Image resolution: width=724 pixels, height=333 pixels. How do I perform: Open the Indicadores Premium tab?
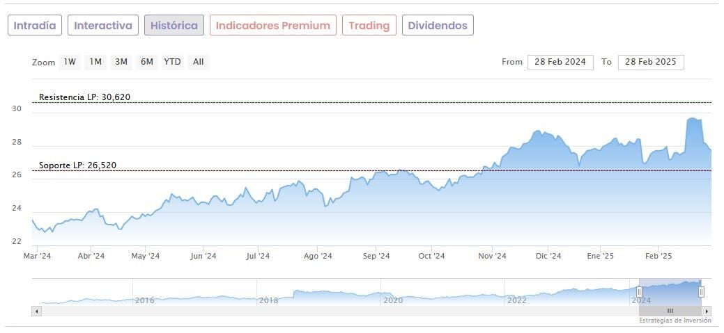click(272, 26)
